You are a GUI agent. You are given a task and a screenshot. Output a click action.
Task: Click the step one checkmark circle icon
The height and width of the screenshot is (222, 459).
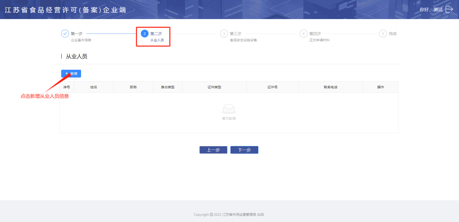(65, 34)
